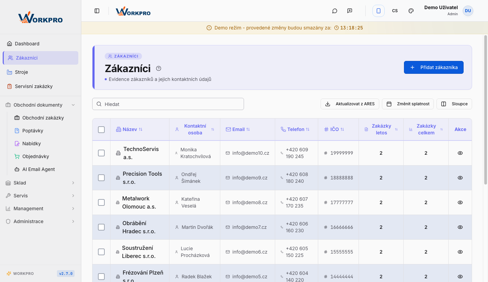Open help icon next to Zákazníci title
Screen dimensions: 488x282
pos(159,68)
